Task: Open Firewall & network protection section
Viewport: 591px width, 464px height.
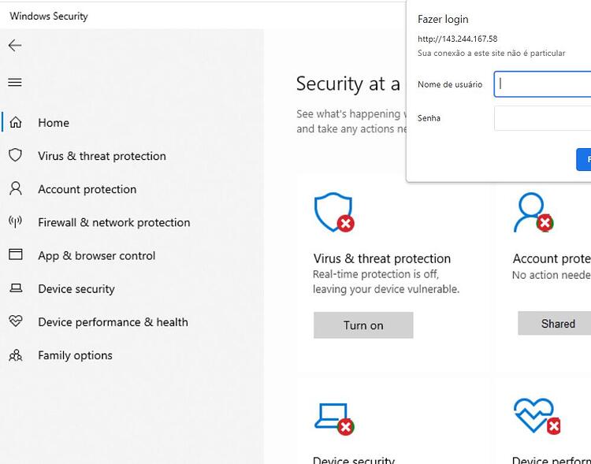Action: coord(113,222)
